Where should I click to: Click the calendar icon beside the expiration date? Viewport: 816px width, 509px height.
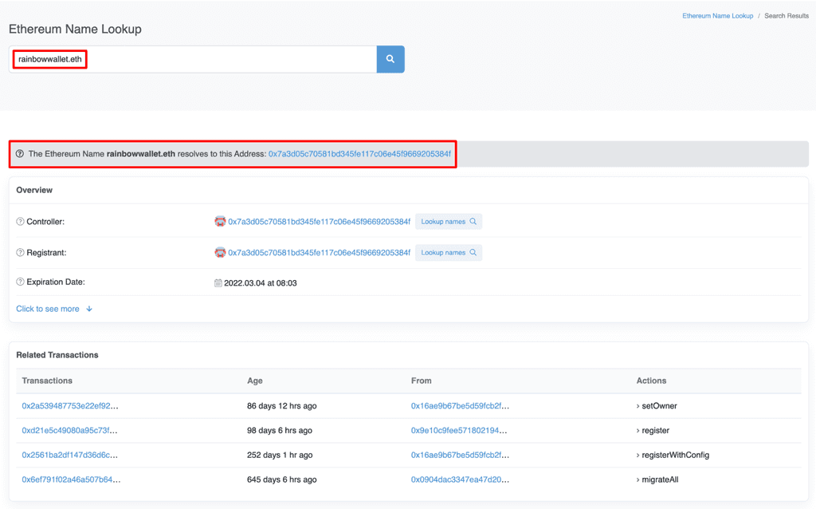[218, 283]
